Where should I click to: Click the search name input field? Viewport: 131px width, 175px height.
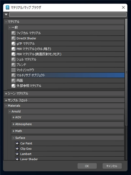coord(68,14)
